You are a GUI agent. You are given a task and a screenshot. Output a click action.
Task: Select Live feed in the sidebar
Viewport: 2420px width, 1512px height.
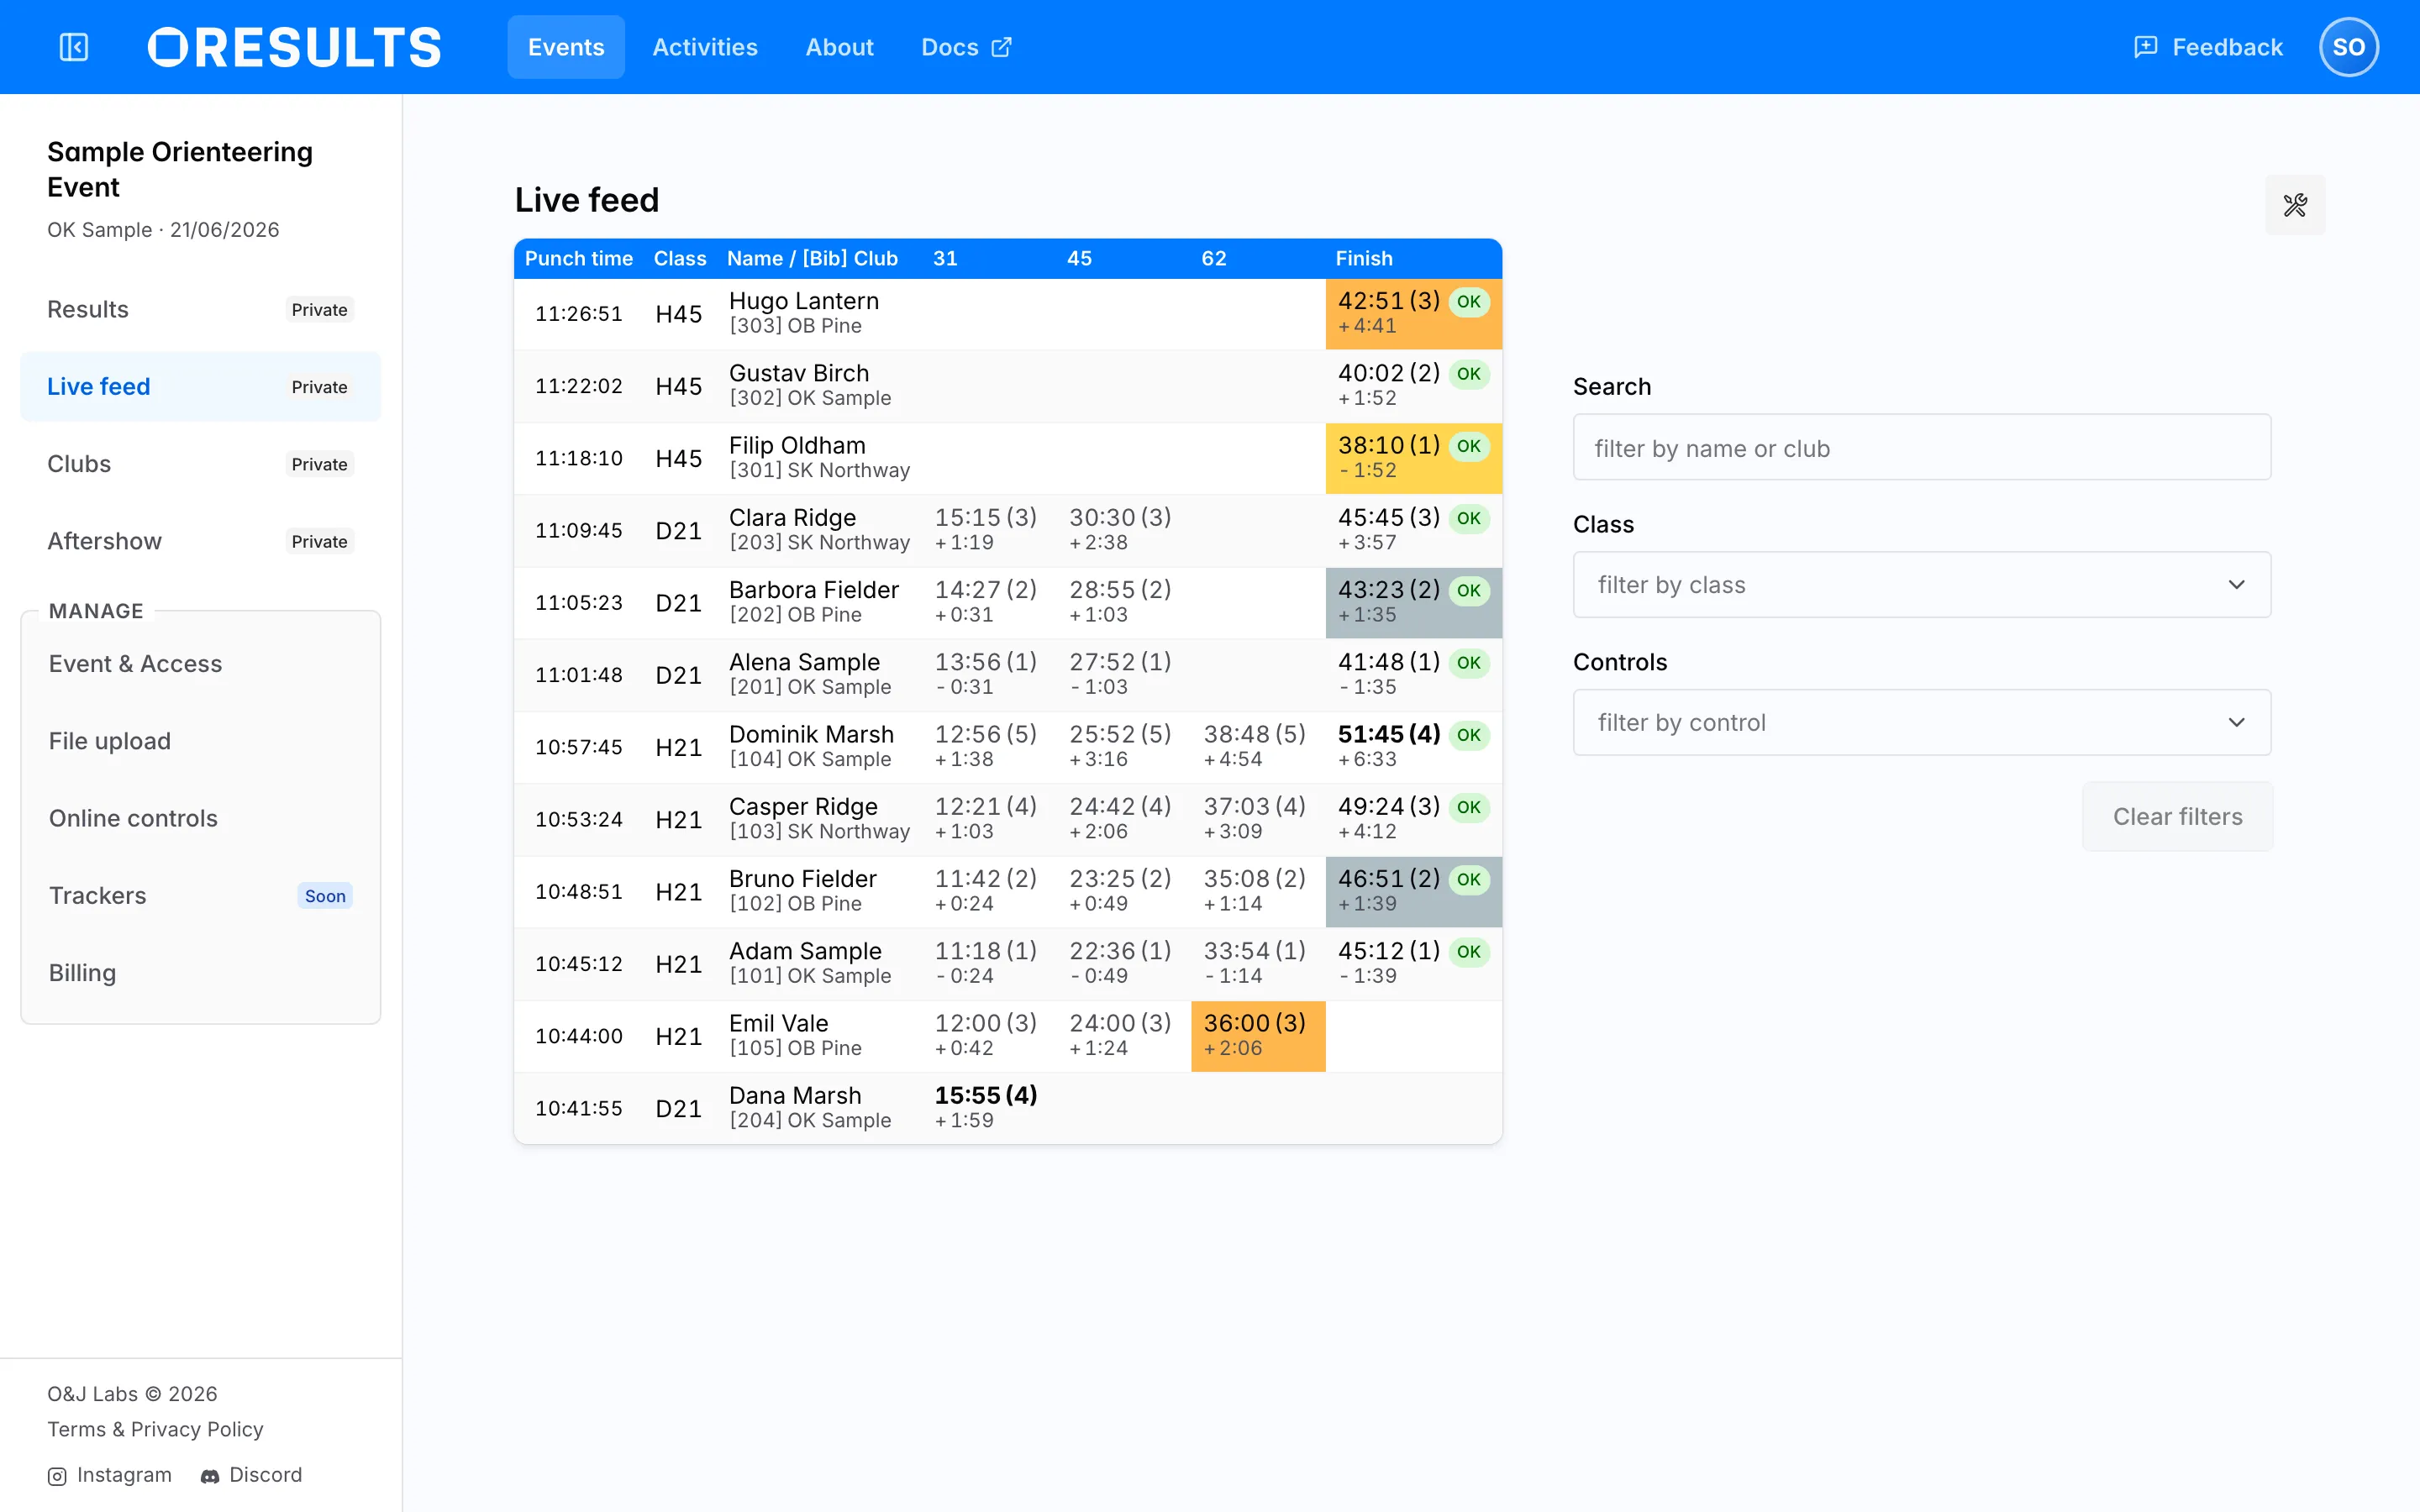click(x=200, y=386)
